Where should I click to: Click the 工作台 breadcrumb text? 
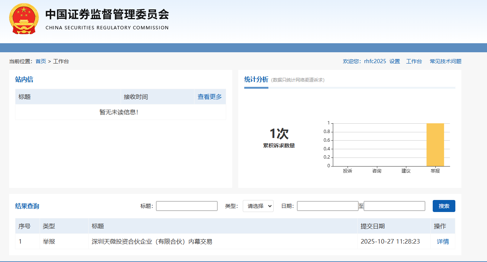pos(61,61)
